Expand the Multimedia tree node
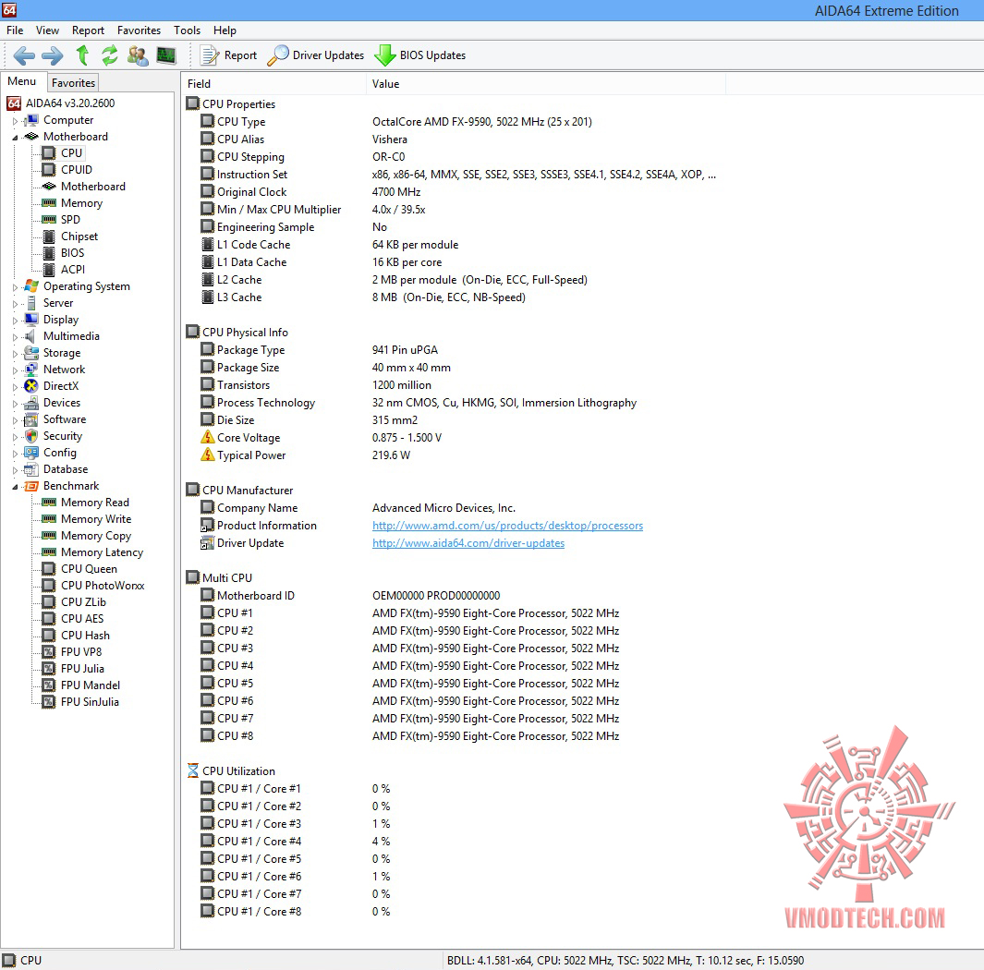Screen dimensions: 984x970 15,336
